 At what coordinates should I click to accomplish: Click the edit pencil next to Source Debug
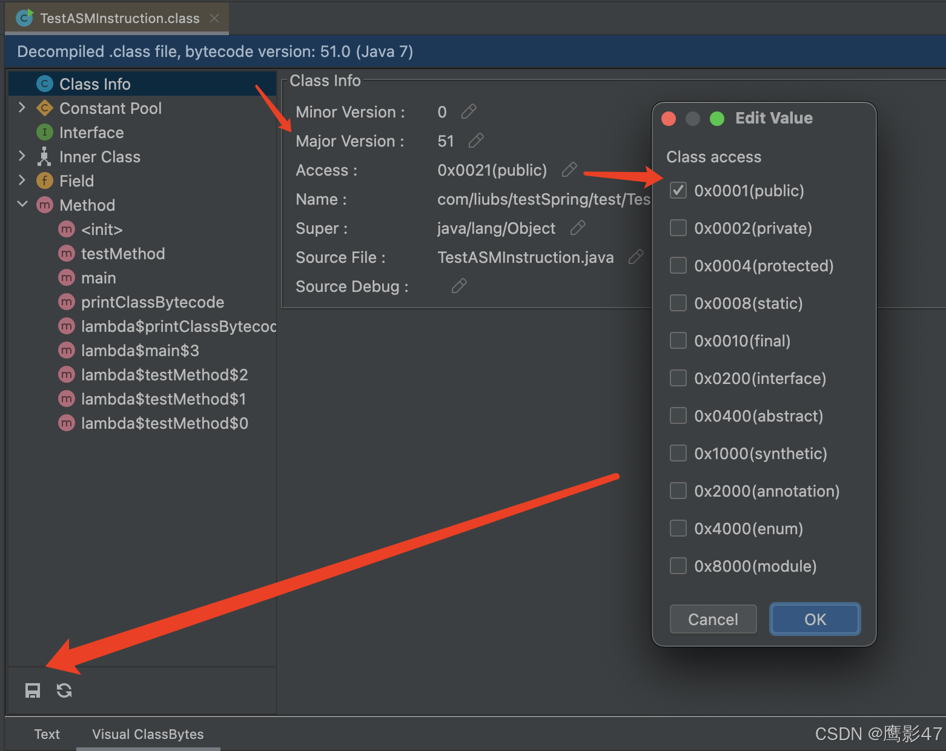click(459, 285)
